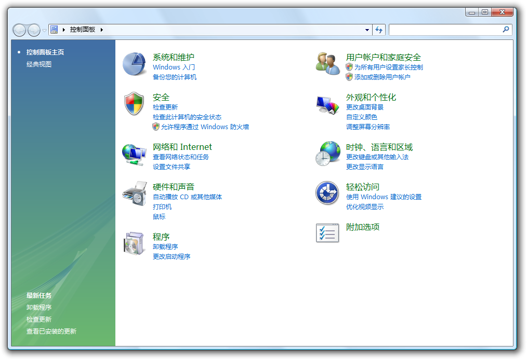
Task: Click the refresh arrows button
Action: [379, 30]
